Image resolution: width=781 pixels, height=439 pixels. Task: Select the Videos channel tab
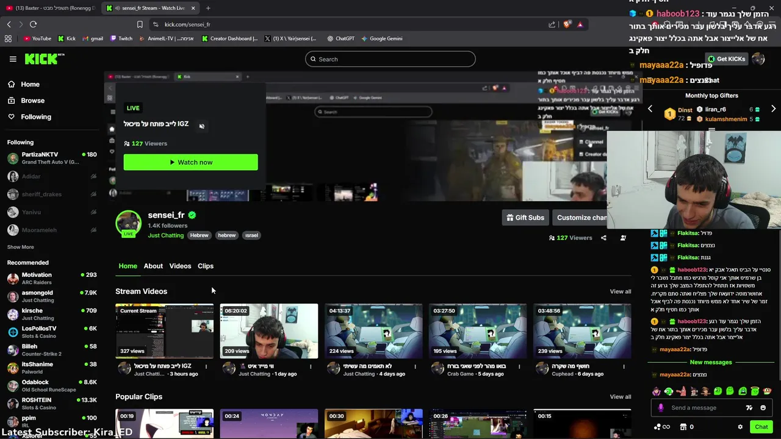pos(180,266)
